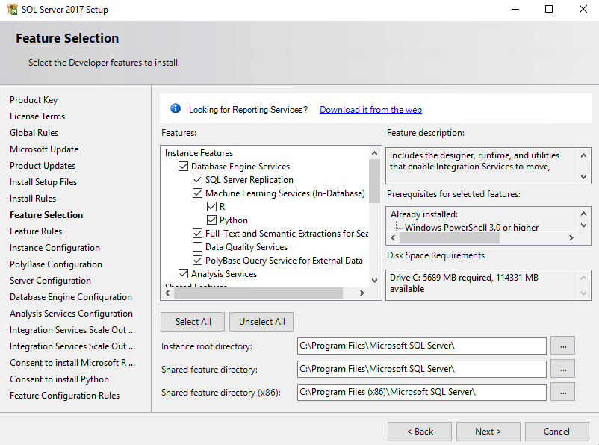599x445 pixels.
Task: Click features list scroll left arrow
Action: coord(167,293)
